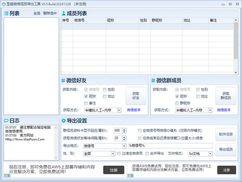Toggle 性别 checkbox under 微信好友
The image size is (242, 182).
105,90
